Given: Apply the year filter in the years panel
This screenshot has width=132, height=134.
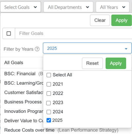Looking at the screenshot, I should [x=116, y=63].
